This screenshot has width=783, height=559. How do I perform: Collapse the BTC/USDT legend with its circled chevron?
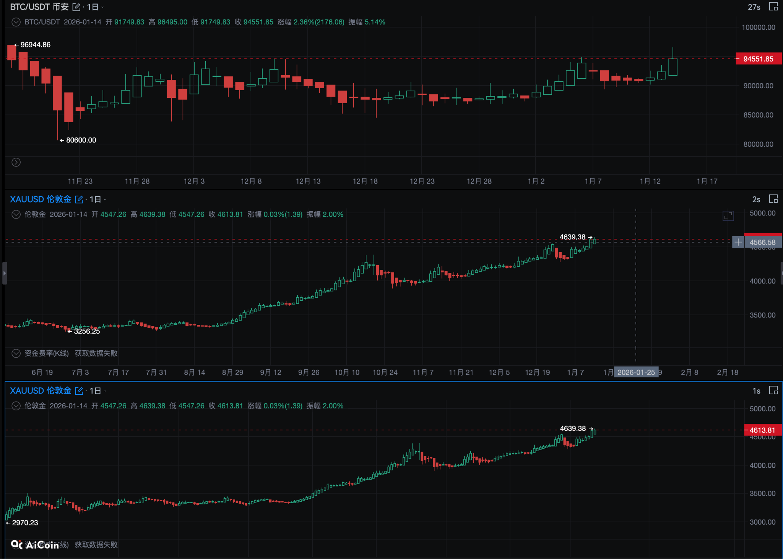pos(16,22)
